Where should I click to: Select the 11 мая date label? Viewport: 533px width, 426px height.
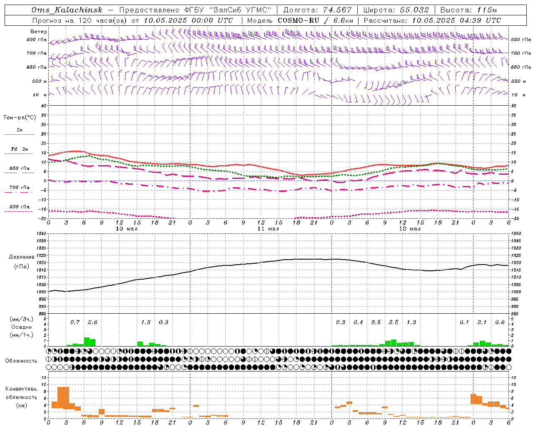(x=268, y=229)
